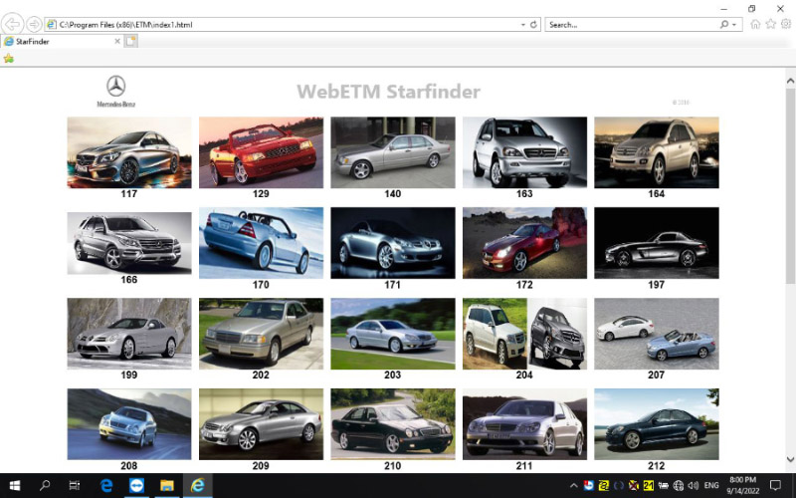Screen dimensions: 796x498
Task: Expand the search provider dropdown arrow
Action: (x=734, y=24)
